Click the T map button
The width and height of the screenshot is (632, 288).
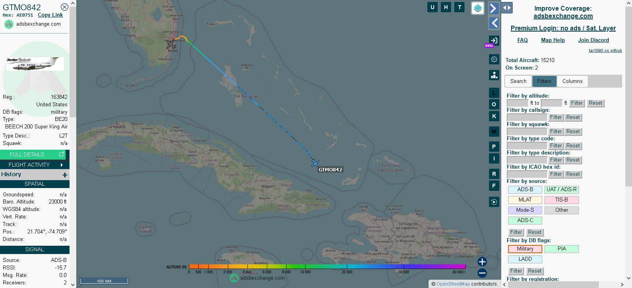[459, 7]
